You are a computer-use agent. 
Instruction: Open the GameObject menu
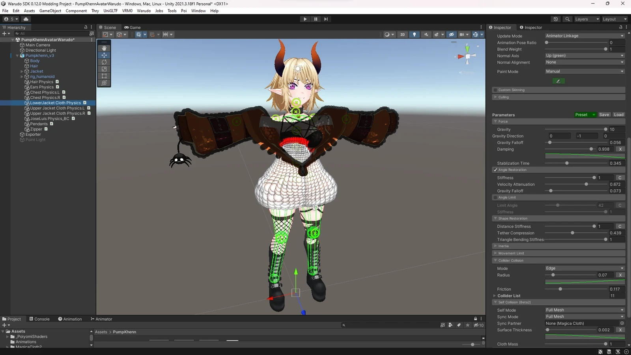[x=50, y=11]
